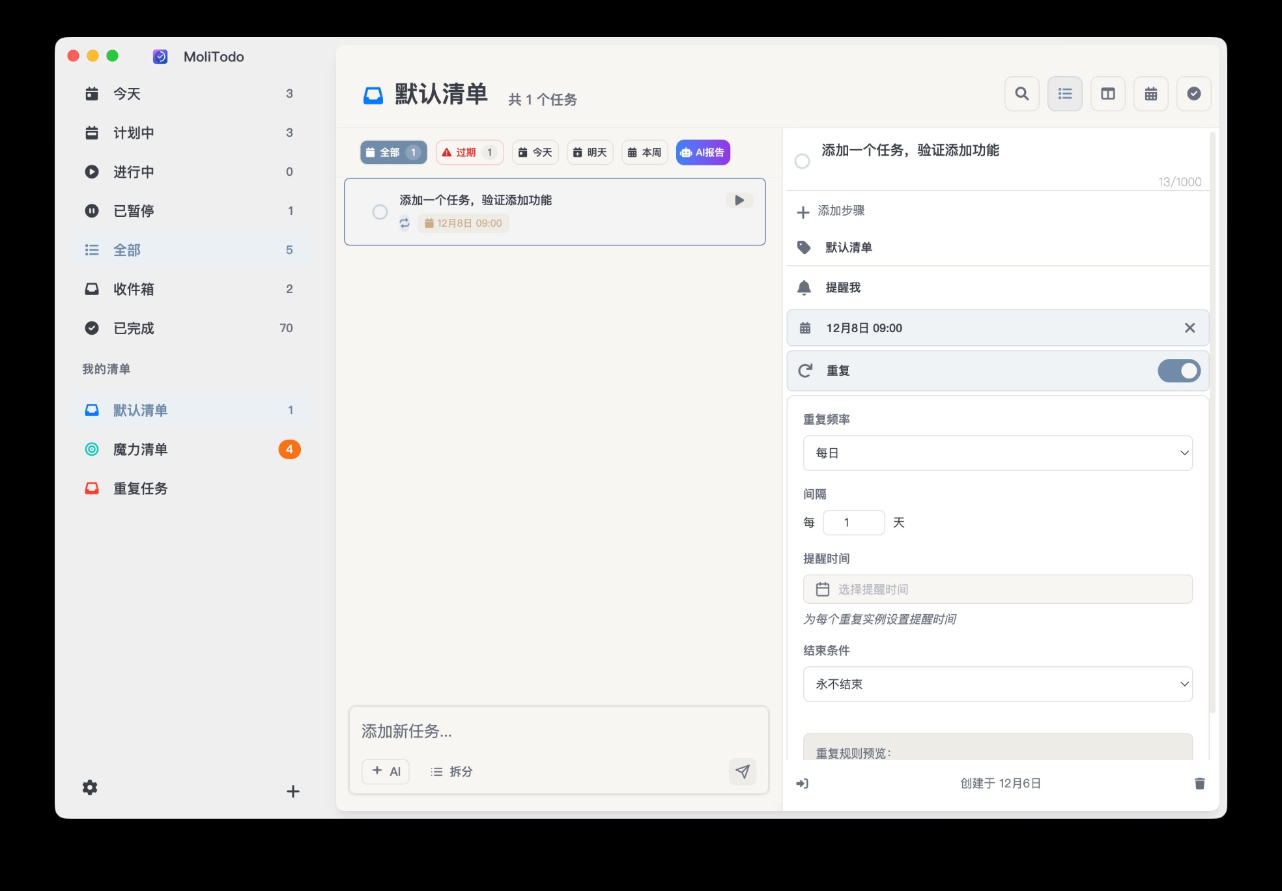Open settings gear icon
Viewport: 1282px width, 891px height.
coord(90,787)
